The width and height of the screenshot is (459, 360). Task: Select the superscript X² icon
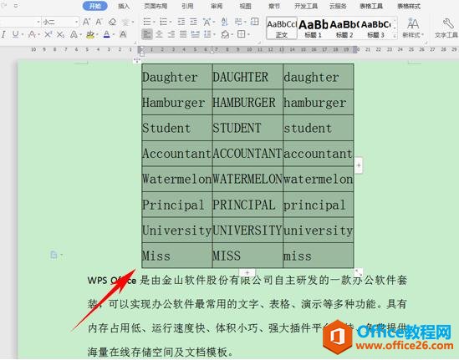(48, 34)
